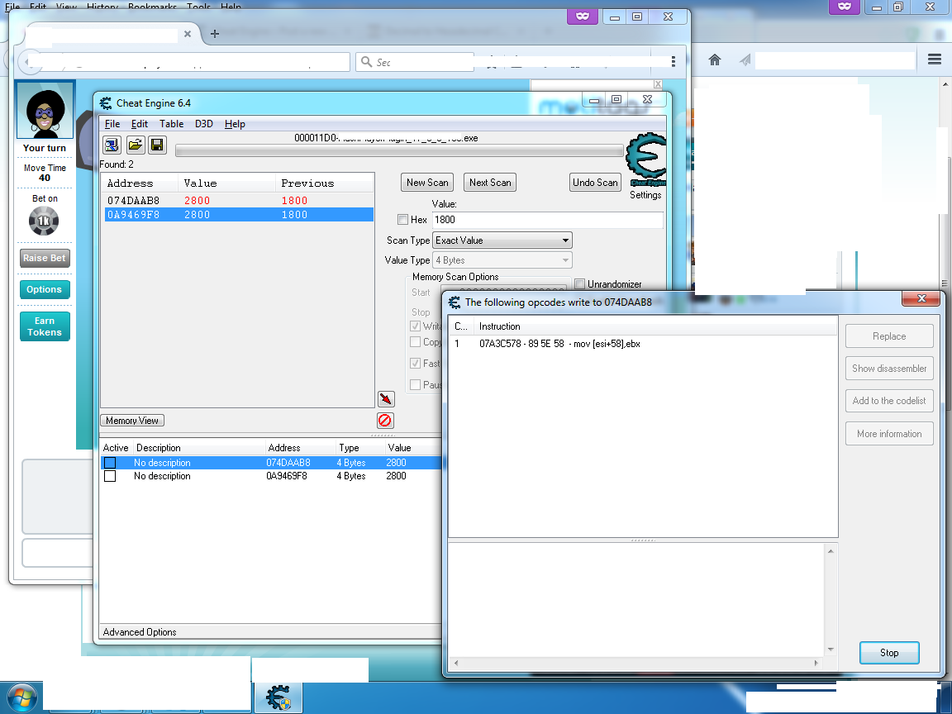Open the Table menu
The height and width of the screenshot is (714, 952).
pyautogui.click(x=171, y=124)
